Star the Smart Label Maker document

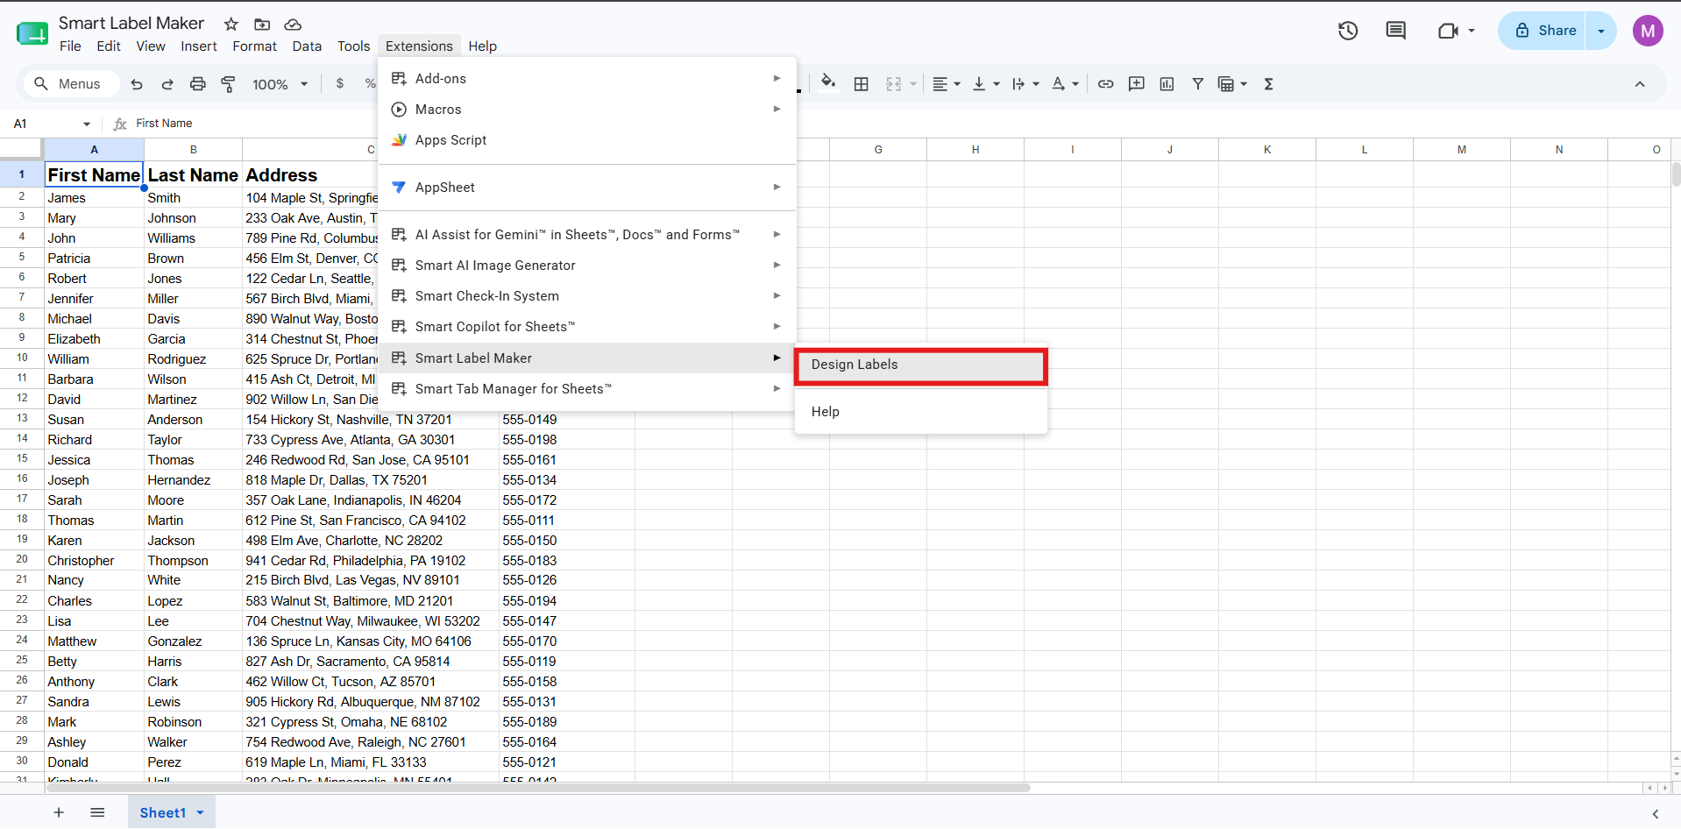tap(231, 25)
